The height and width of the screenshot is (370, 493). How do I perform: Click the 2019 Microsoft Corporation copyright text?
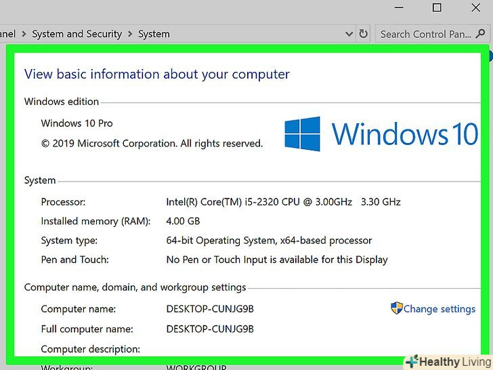(152, 144)
